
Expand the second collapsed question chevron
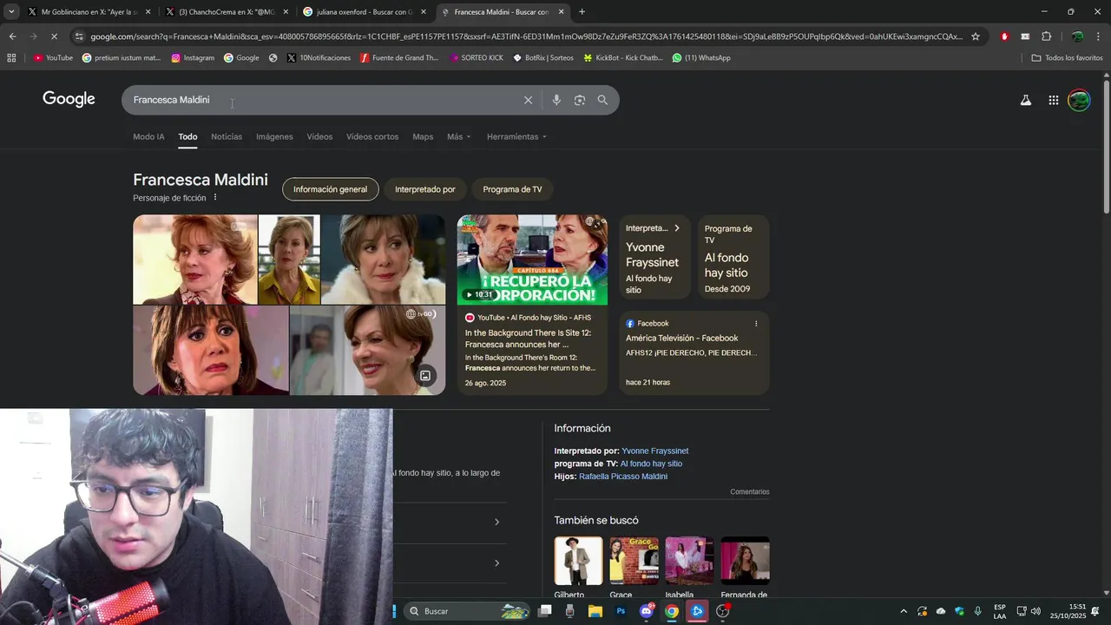496,563
